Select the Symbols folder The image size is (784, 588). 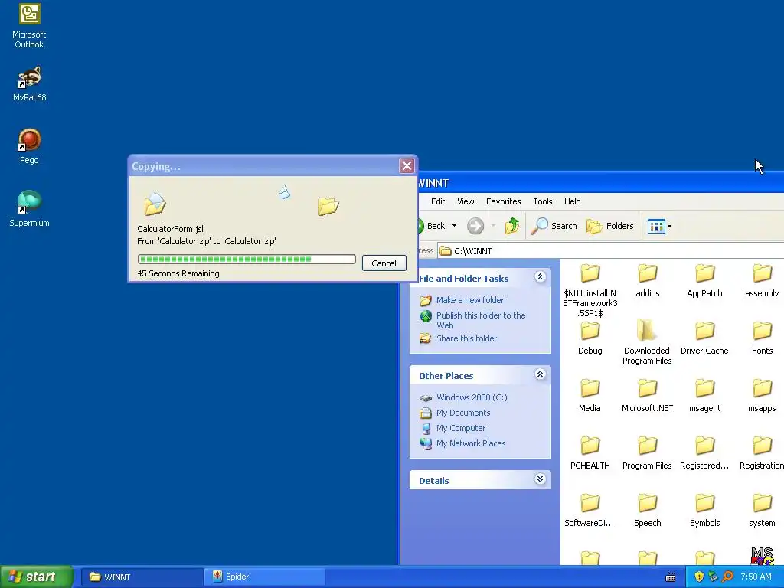click(705, 511)
